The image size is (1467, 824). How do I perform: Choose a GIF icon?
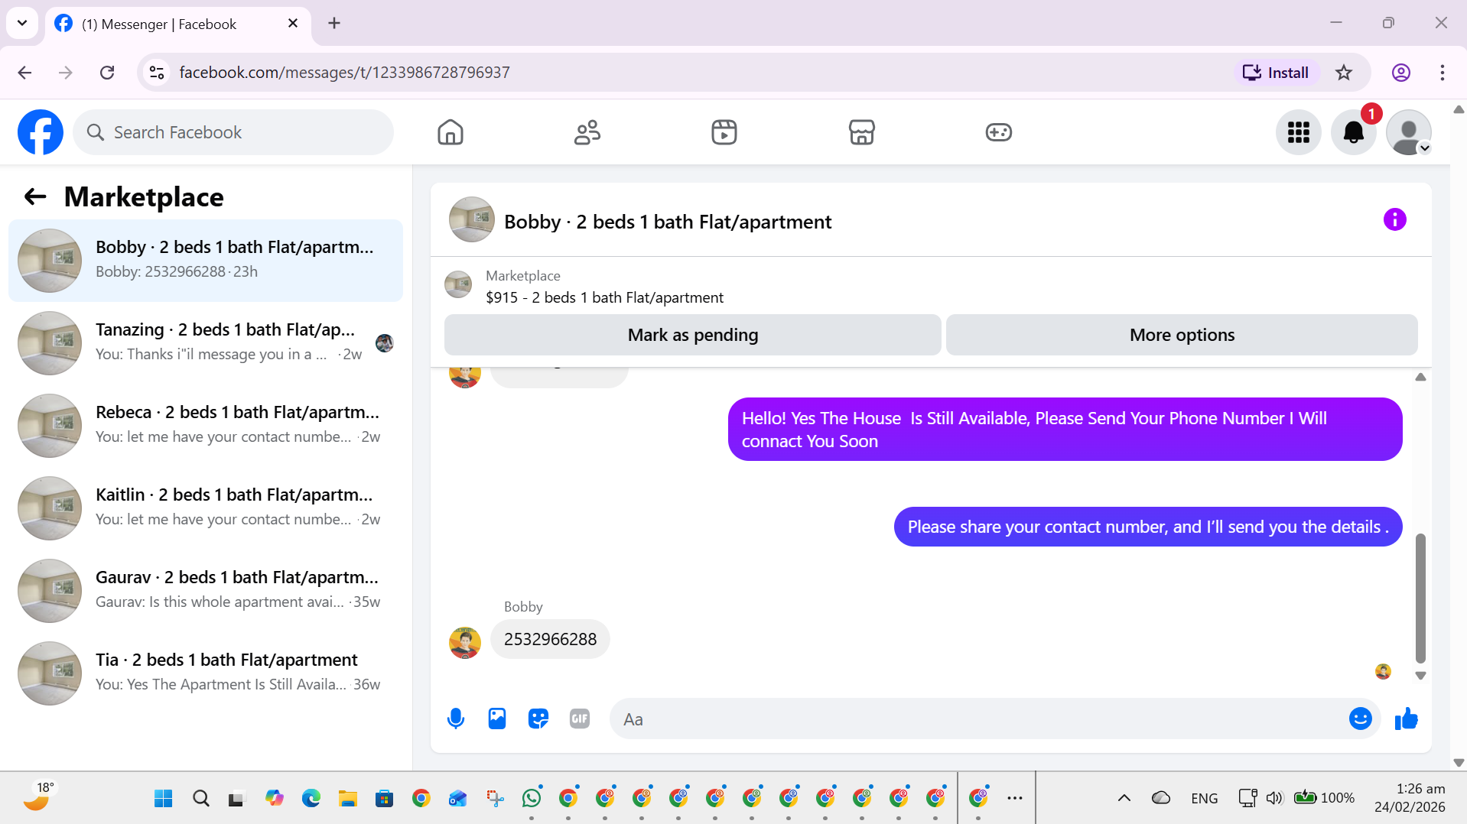click(x=580, y=719)
